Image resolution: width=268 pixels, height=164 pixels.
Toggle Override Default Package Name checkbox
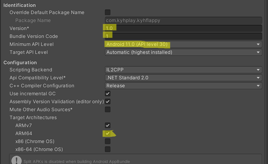tap(108, 12)
